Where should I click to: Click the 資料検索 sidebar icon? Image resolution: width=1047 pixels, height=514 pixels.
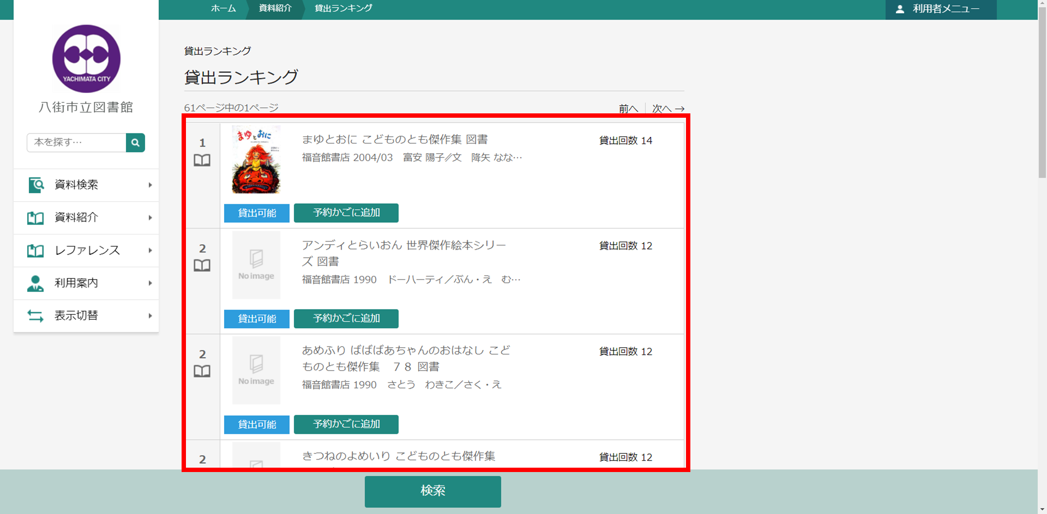click(x=35, y=185)
